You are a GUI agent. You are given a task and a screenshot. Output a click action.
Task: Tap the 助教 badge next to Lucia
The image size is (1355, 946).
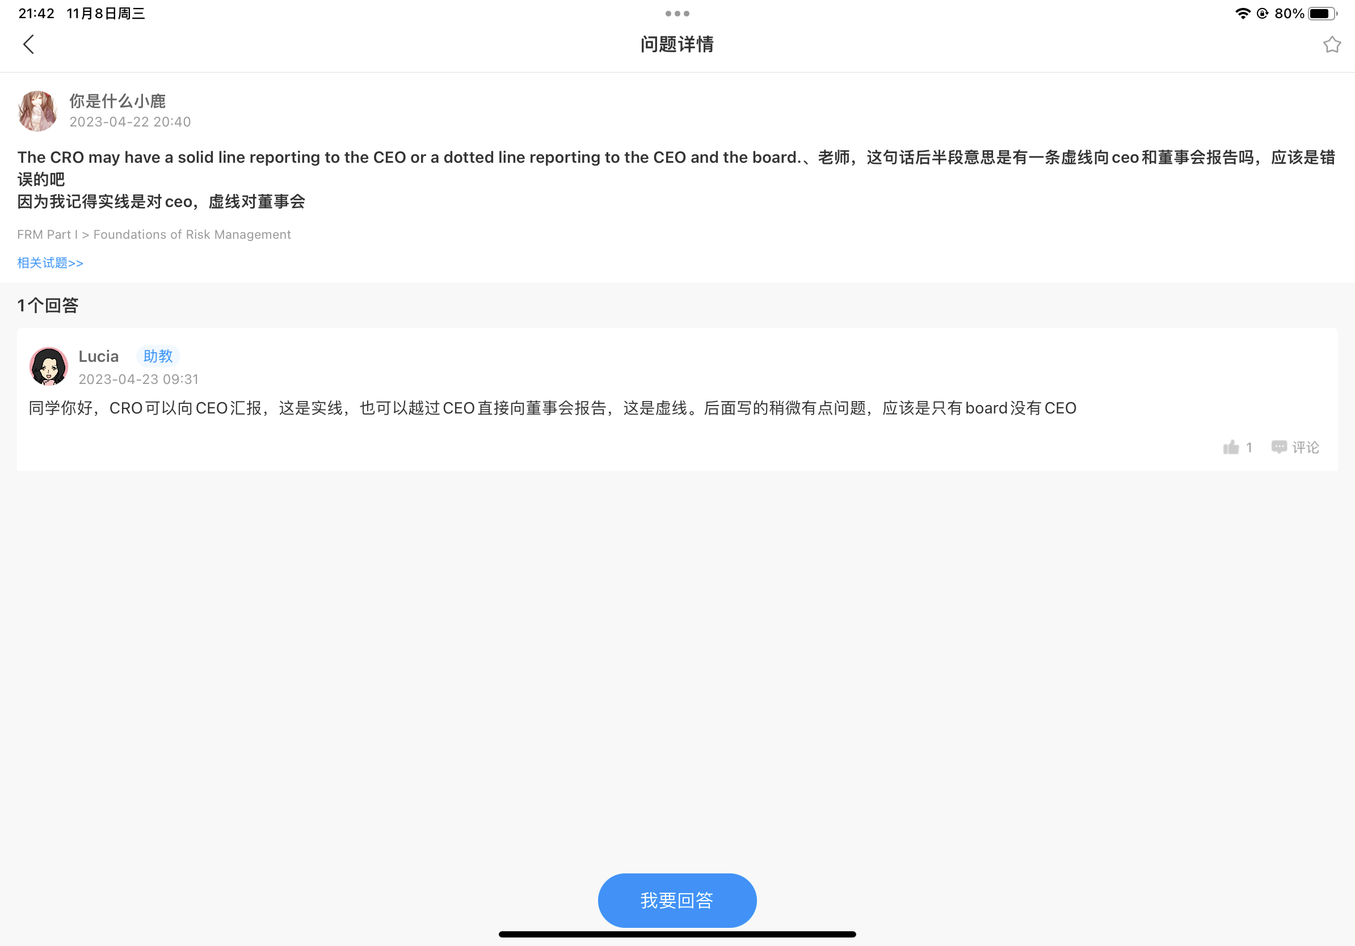(158, 356)
